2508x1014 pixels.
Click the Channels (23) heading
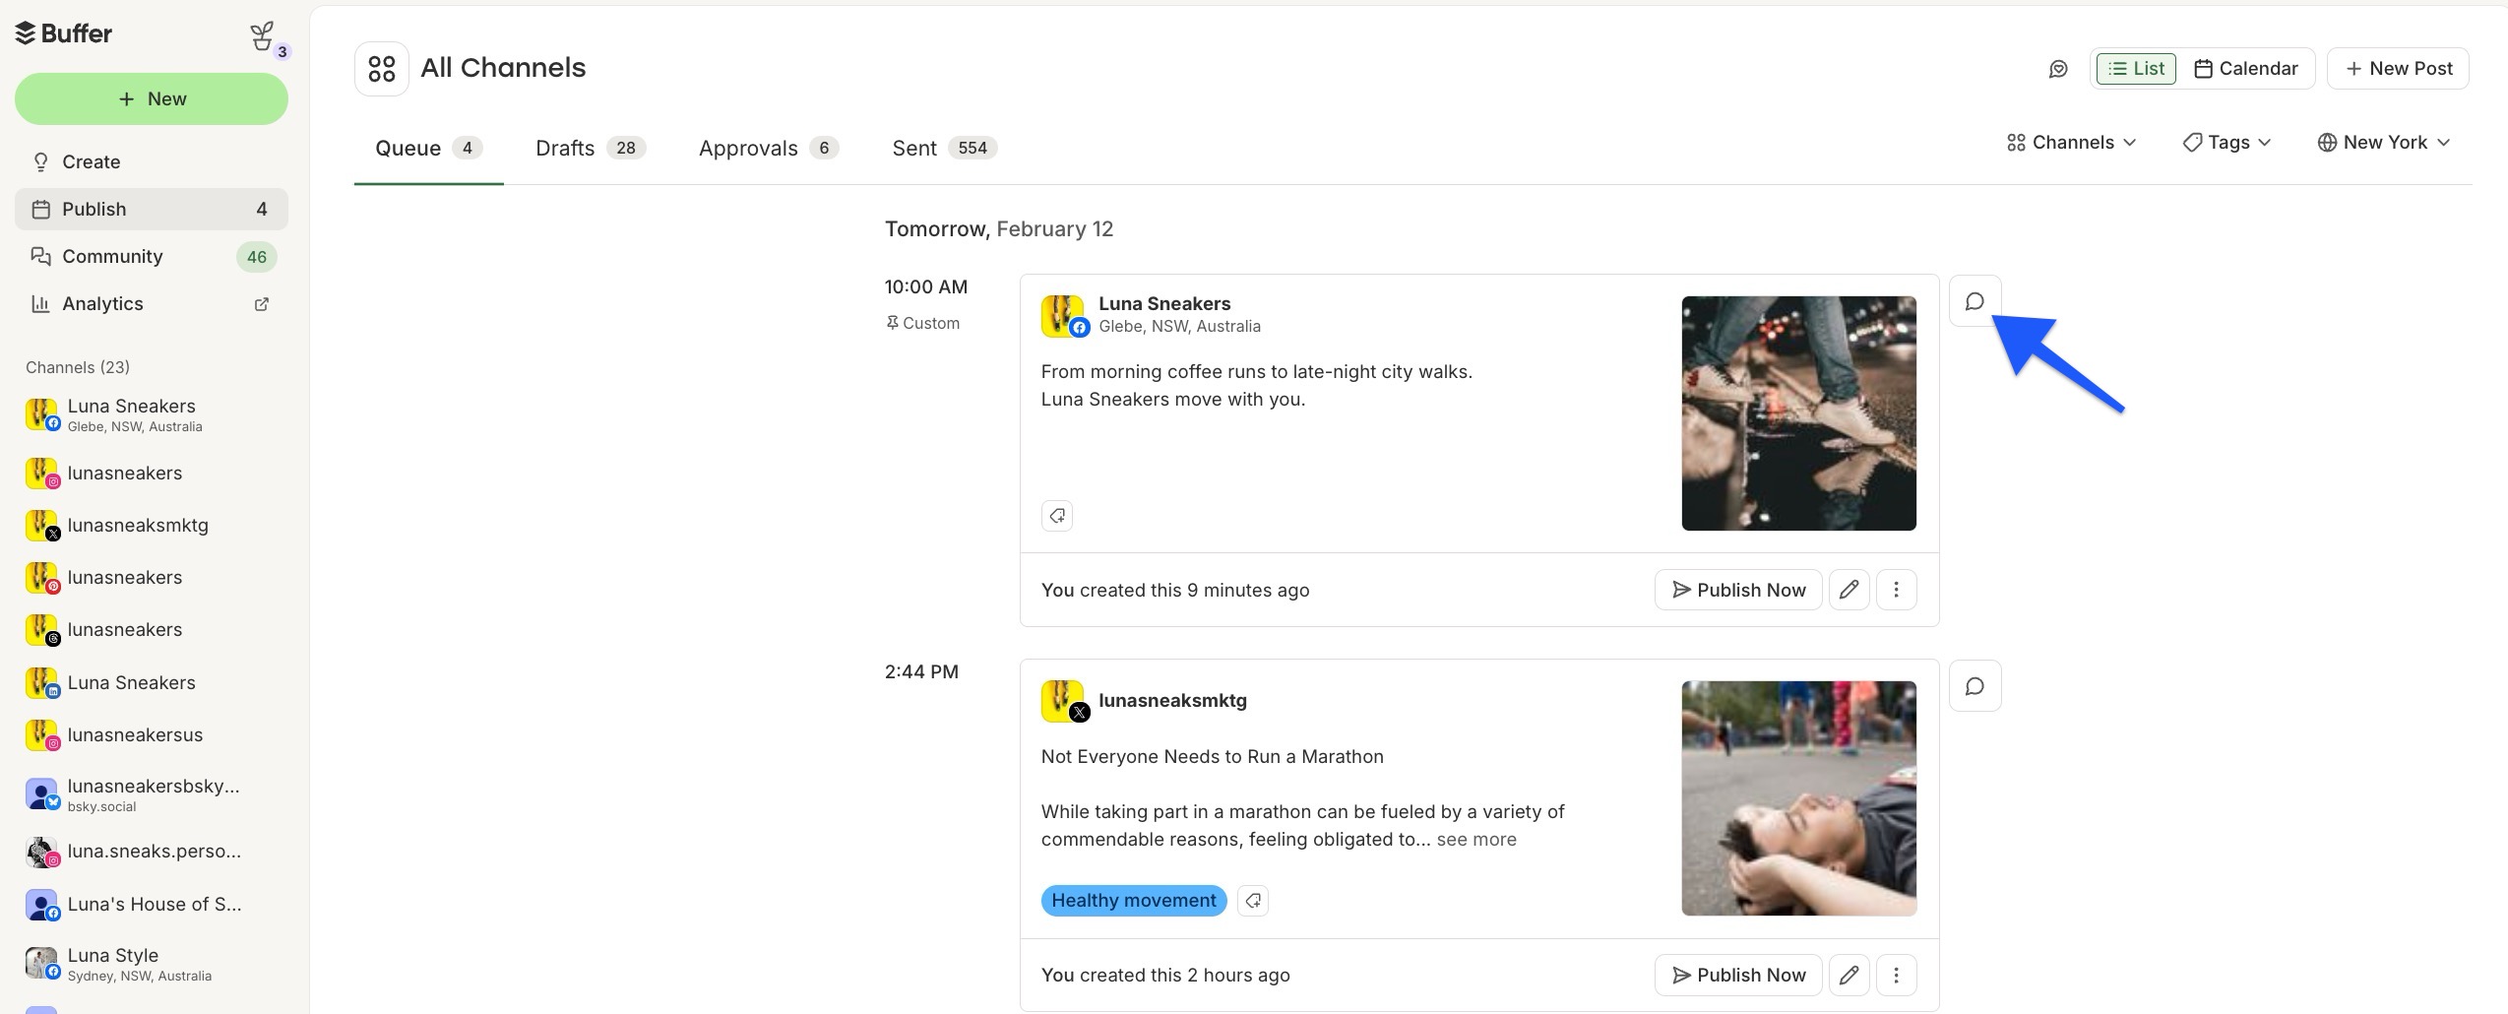pyautogui.click(x=78, y=367)
